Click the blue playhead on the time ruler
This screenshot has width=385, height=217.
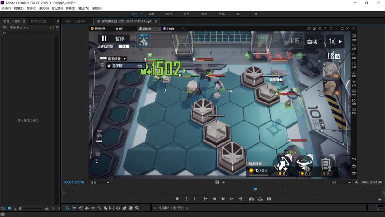tap(255, 189)
